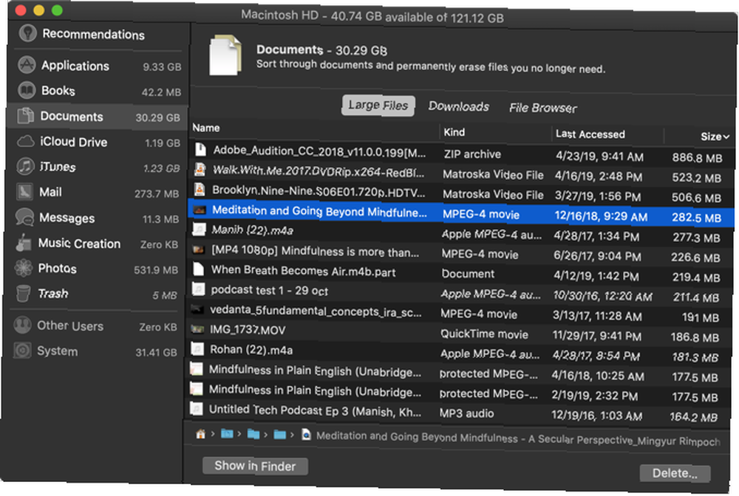Screen dimensions: 739x496
Task: Select the vedanta_5fundamental_concepts file row
Action: (460, 314)
